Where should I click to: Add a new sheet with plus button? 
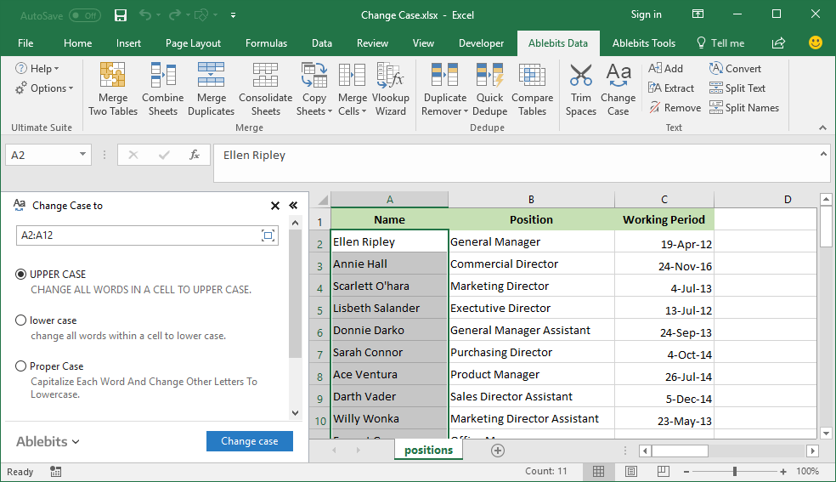(498, 451)
